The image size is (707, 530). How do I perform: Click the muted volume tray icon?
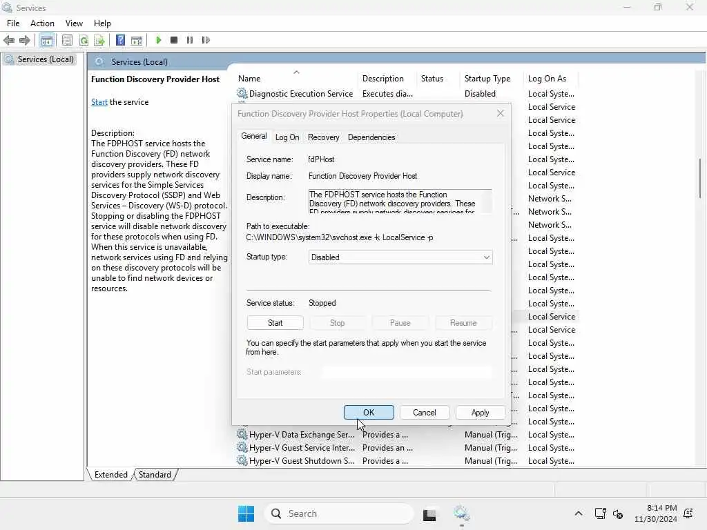(x=618, y=513)
